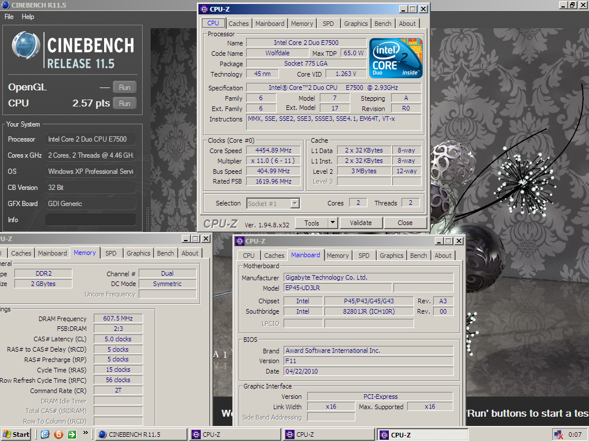
Task: Open Bench tab in top CPU-Z window
Action: point(383,23)
